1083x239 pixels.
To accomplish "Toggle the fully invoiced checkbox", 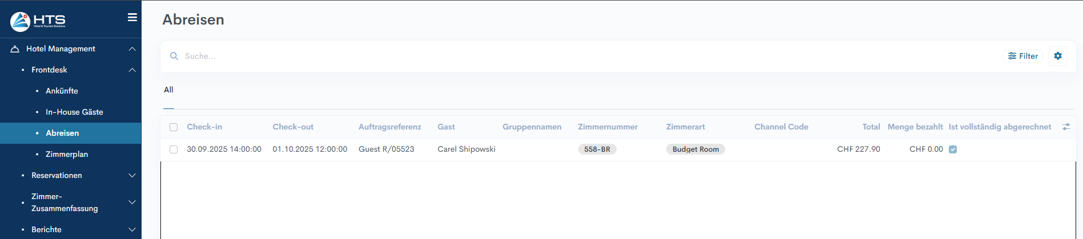I will [x=952, y=149].
